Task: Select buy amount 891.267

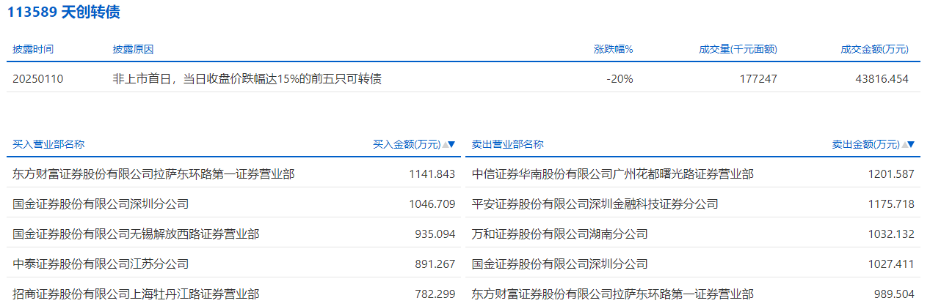Action: point(435,264)
